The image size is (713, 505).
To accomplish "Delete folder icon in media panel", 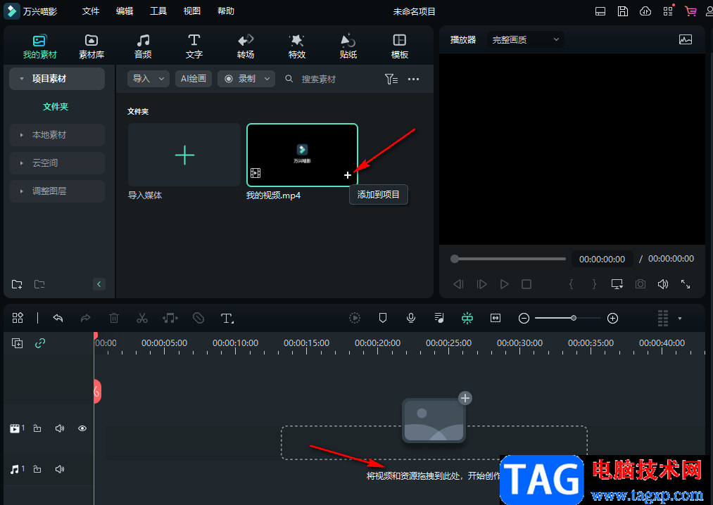I will click(39, 284).
